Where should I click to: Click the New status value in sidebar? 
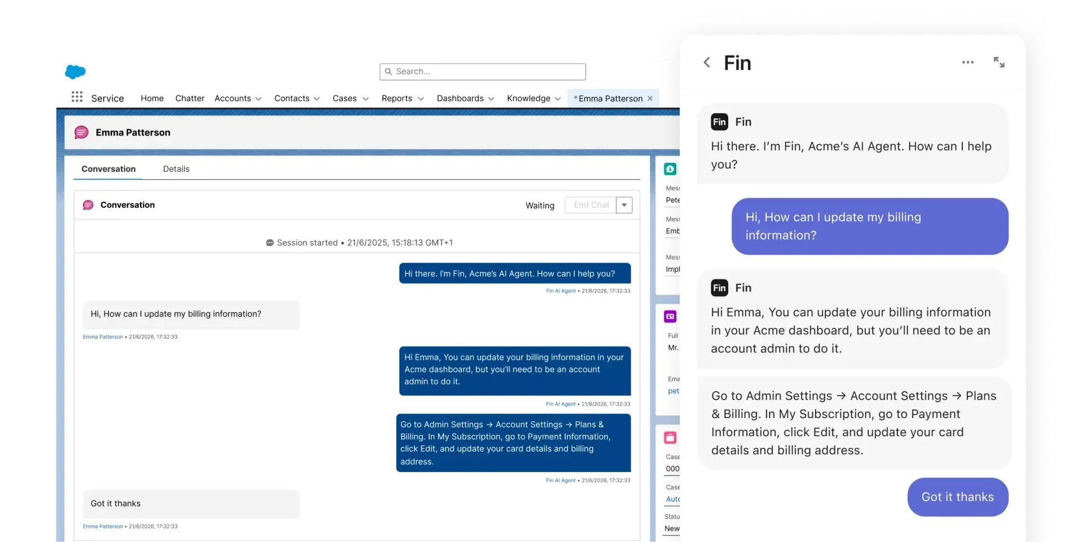[672, 528]
